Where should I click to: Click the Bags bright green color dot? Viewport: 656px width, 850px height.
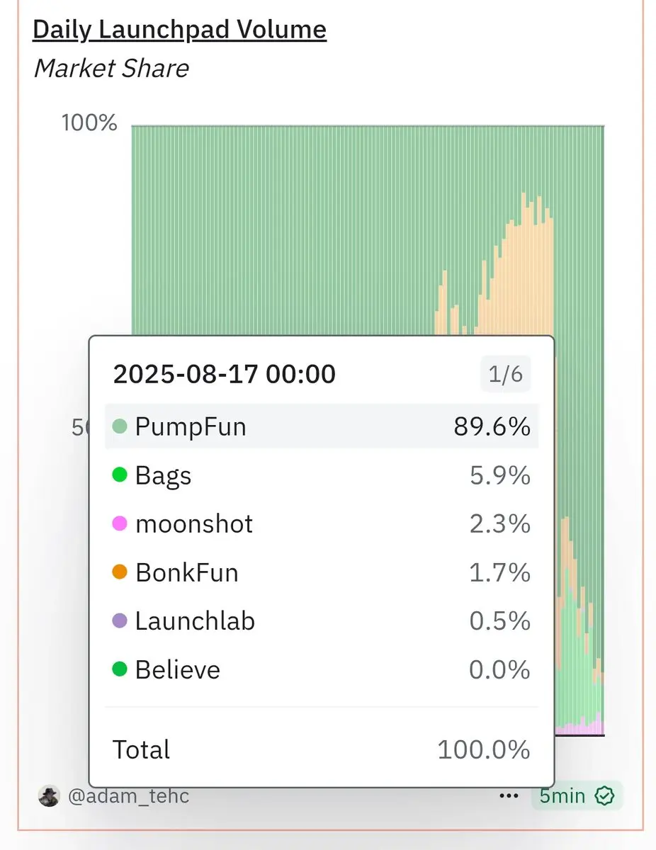(120, 475)
